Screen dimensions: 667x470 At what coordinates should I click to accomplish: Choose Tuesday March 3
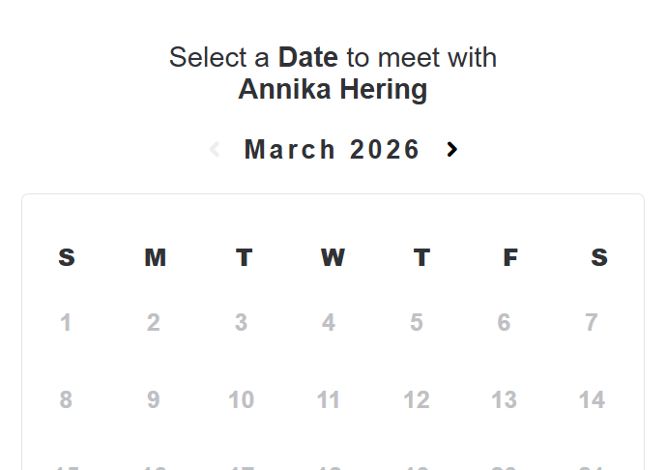pos(242,323)
